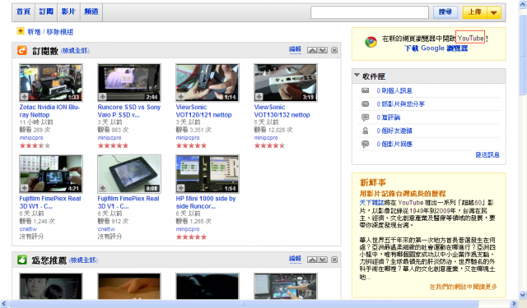Click horizontal scrollbar left arrow
Viewport: 527px width, 308px height.
pyautogui.click(x=3, y=304)
